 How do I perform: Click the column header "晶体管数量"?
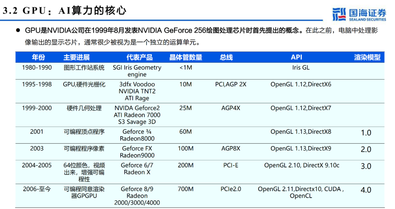[x=186, y=57]
